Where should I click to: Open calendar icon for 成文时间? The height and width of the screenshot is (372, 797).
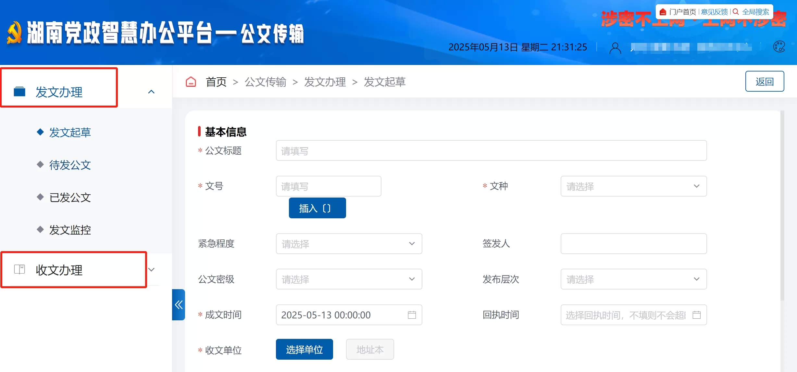coord(412,315)
